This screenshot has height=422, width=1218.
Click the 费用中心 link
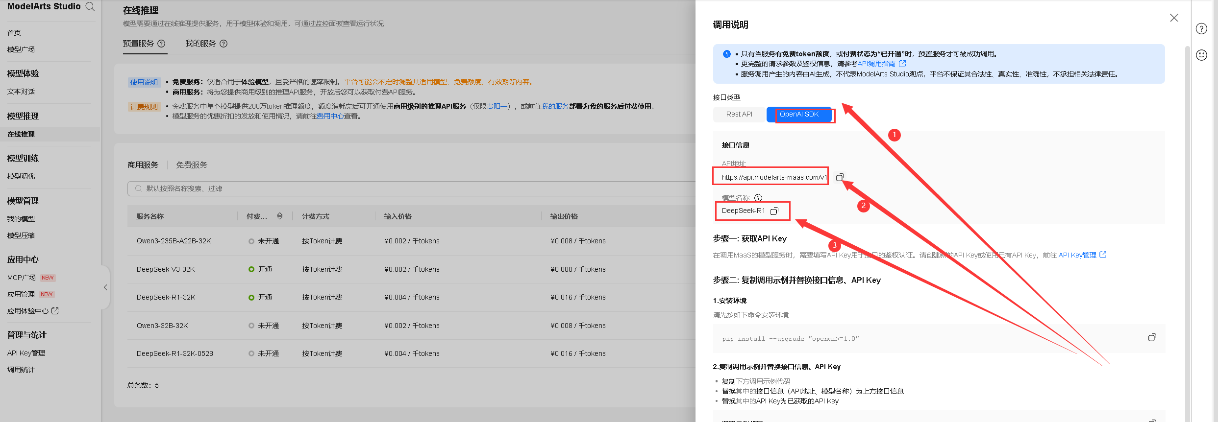click(x=330, y=116)
